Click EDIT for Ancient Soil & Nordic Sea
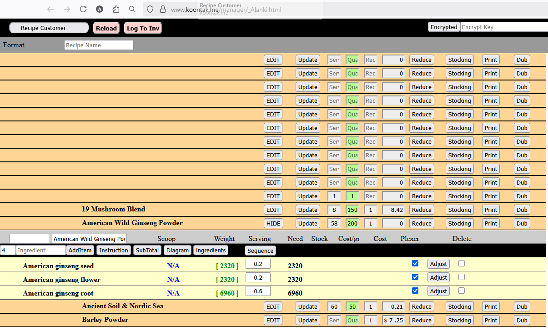The width and height of the screenshot is (548, 331). 273,306
